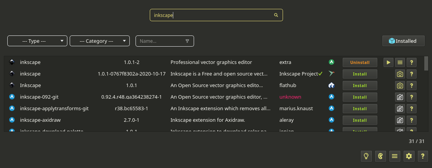Install inkscape-applytransforms-git package
Image resolution: width=432 pixels, height=168 pixels.
[x=360, y=109]
